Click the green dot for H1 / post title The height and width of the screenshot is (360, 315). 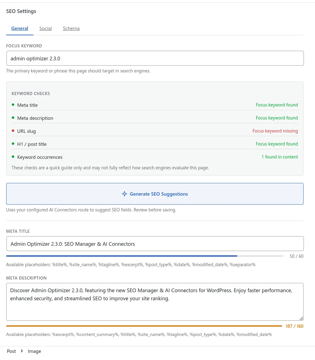click(x=13, y=144)
